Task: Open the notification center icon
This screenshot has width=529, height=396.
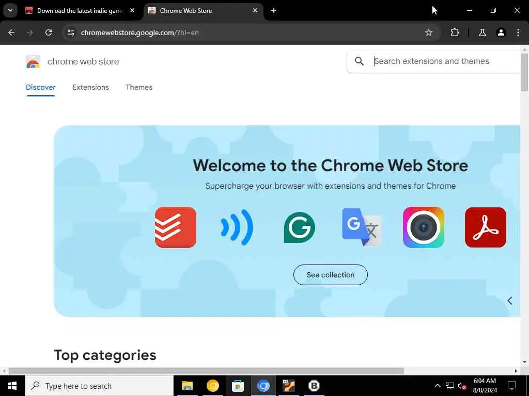Action: (512, 386)
